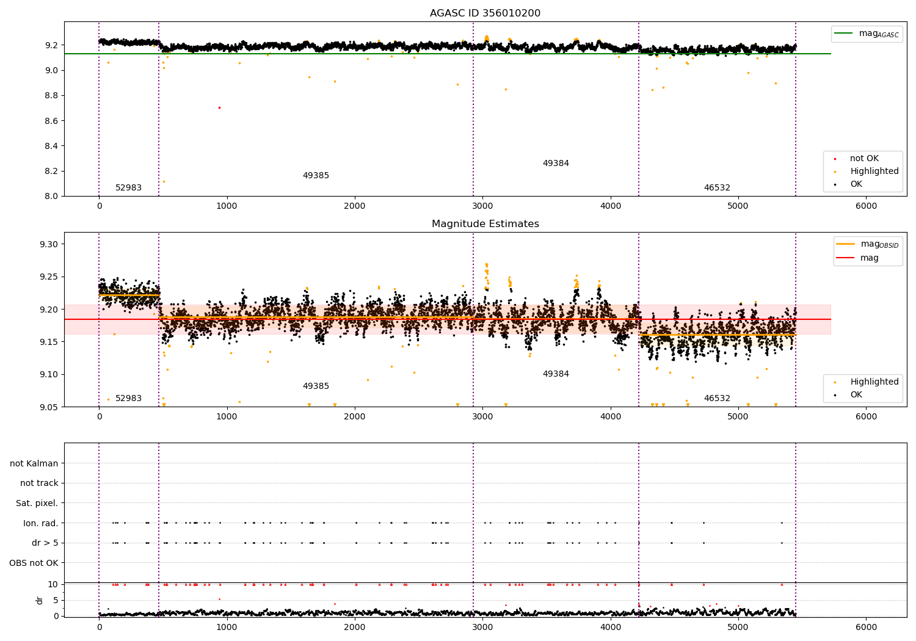This screenshot has height=641, width=916.
Task: Click x-axis tick 5000 in Magnitude Estimates plot
Action: click(x=738, y=417)
